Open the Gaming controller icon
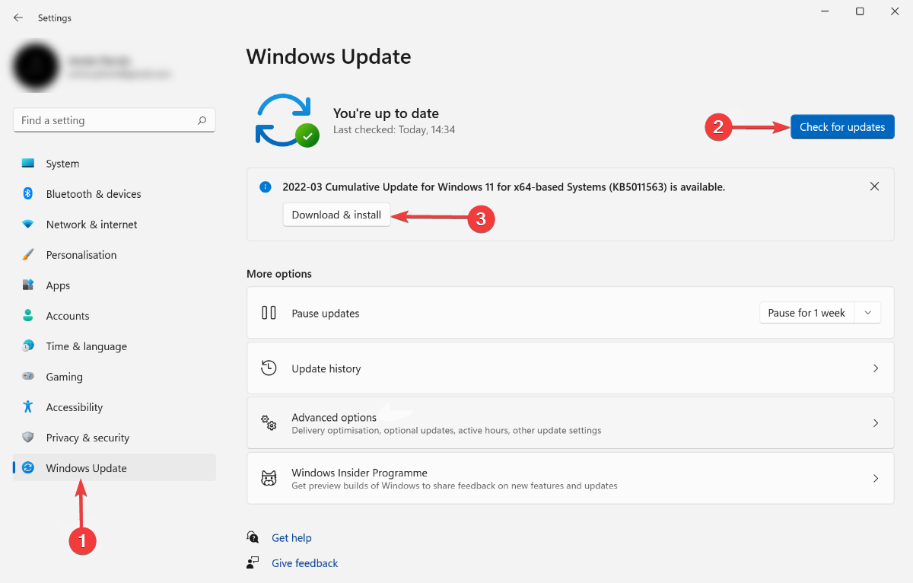The height and width of the screenshot is (583, 913). pos(29,376)
